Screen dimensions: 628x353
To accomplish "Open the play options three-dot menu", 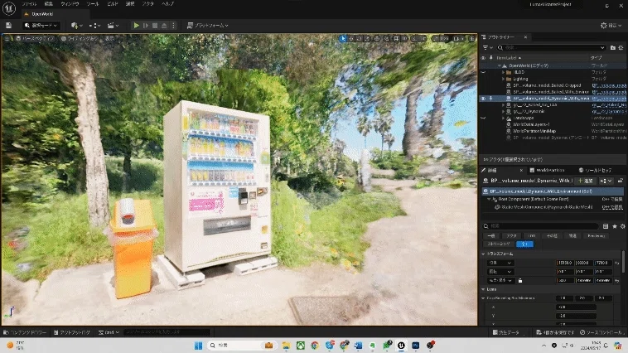I will point(173,25).
